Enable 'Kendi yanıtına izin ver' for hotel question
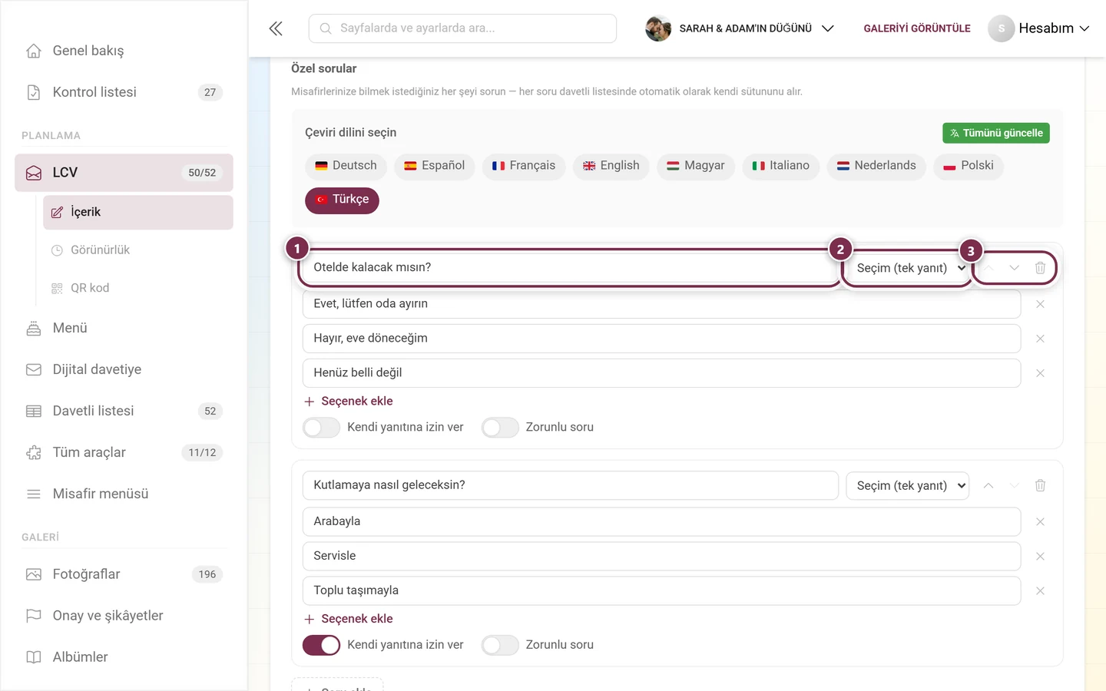Screen dimensions: 1106x691 tap(321, 428)
